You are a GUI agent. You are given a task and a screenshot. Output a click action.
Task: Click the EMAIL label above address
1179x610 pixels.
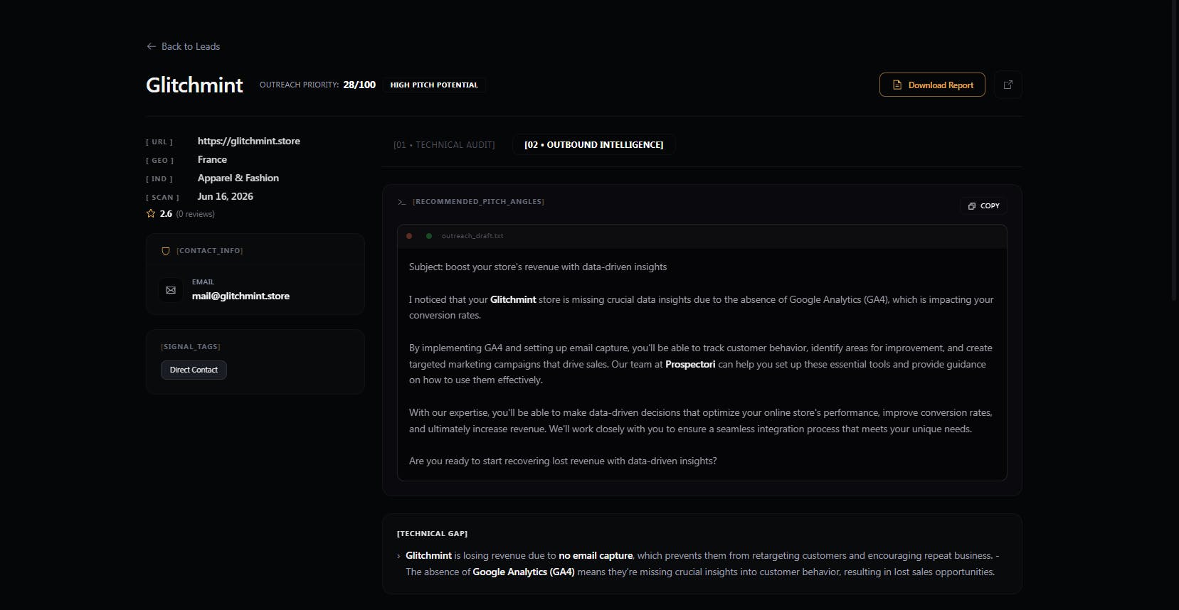(x=203, y=282)
